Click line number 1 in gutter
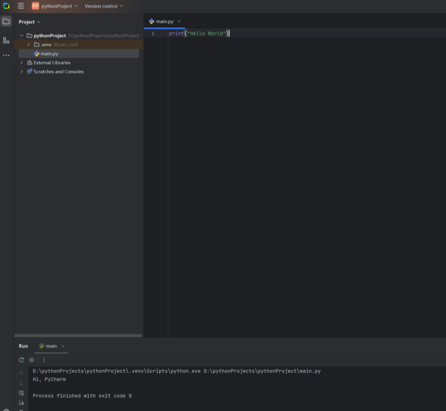The width and height of the screenshot is (446, 411). point(153,34)
